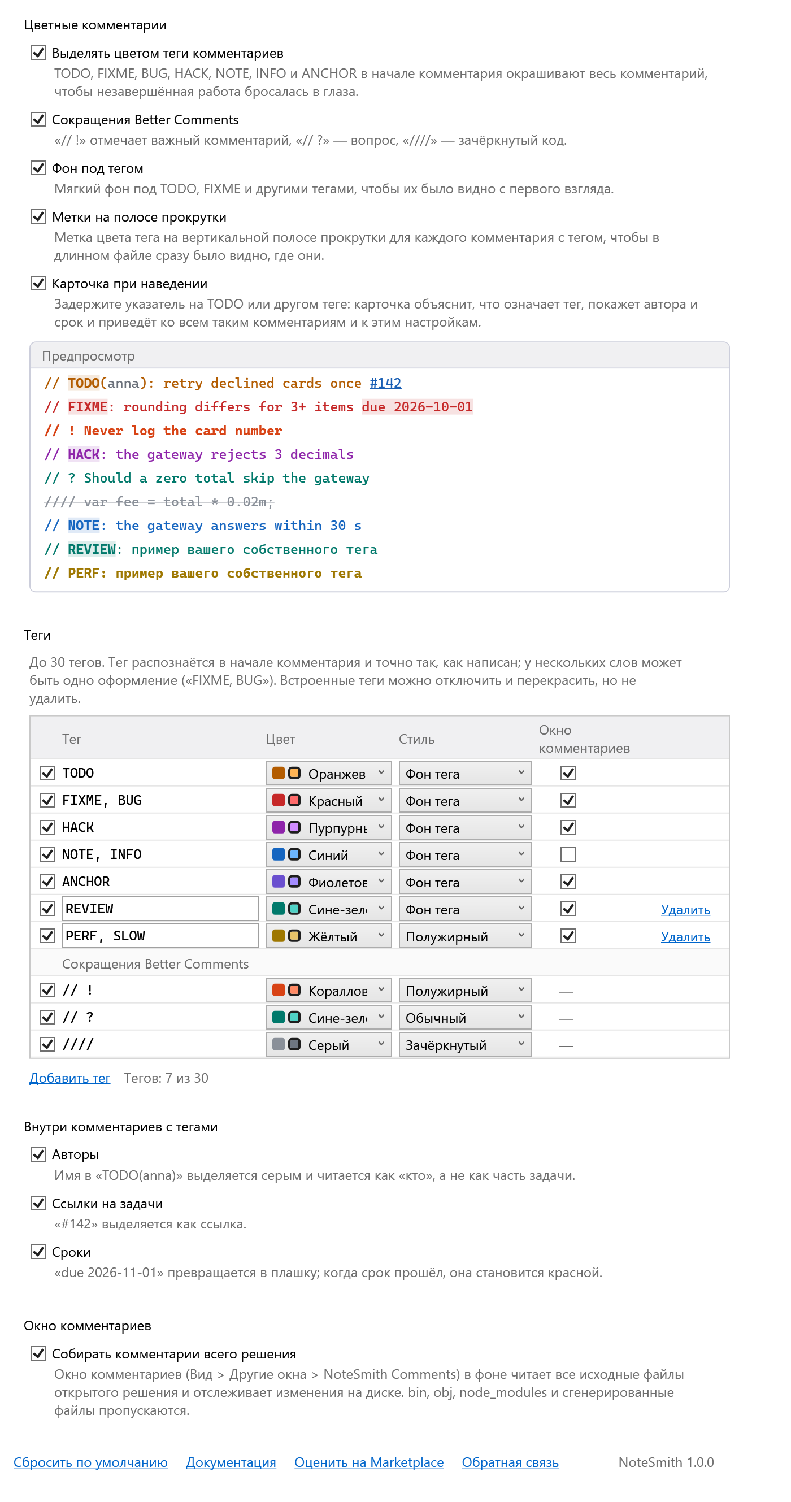Click the #142 issue link in preview
This screenshot has height=1502, width=791.
(385, 383)
